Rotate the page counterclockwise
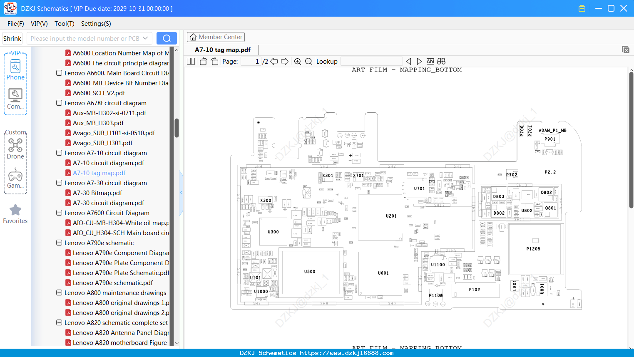This screenshot has width=634, height=357. pyautogui.click(x=204, y=61)
